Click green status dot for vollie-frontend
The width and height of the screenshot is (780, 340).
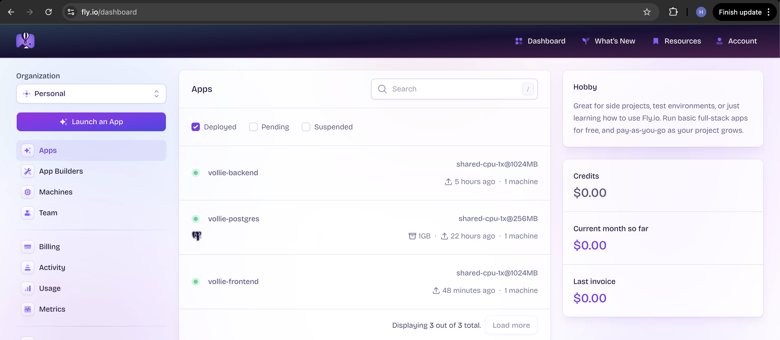196,282
